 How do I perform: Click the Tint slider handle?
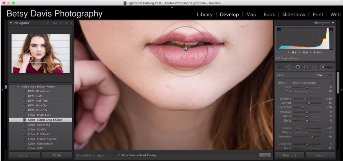[x=312, y=91]
